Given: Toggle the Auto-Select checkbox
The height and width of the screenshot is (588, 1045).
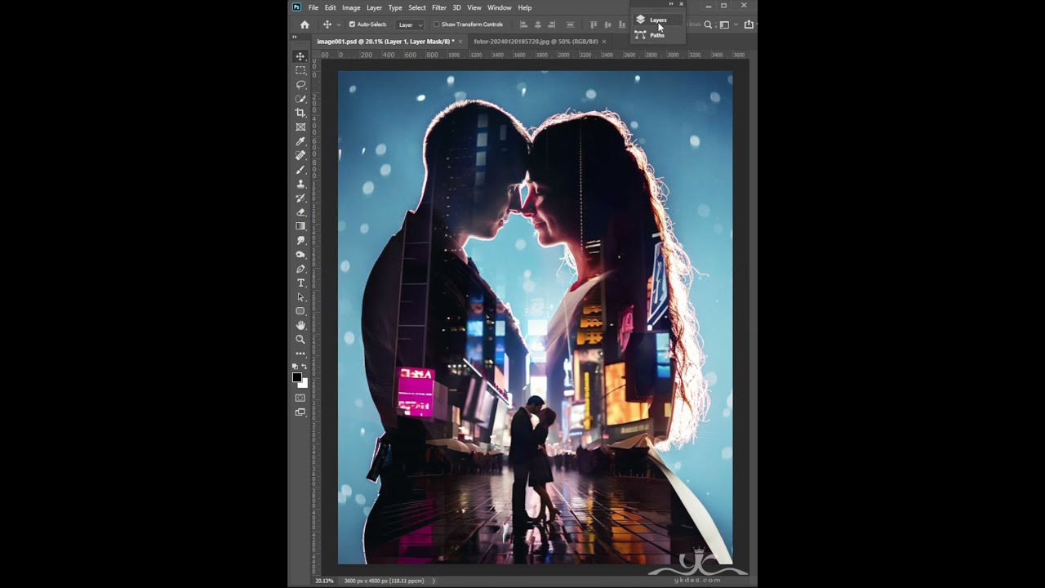Looking at the screenshot, I should pos(353,24).
